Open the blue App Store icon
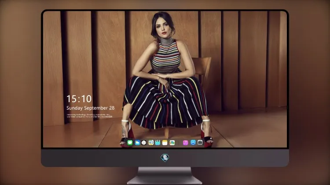Image resolution: width=330 pixels, height=185 pixels. pos(193,142)
